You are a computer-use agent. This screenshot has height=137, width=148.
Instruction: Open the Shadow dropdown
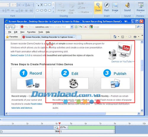[x=85, y=12]
